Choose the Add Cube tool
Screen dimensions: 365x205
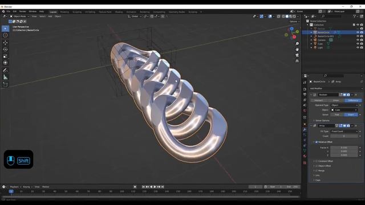5,84
